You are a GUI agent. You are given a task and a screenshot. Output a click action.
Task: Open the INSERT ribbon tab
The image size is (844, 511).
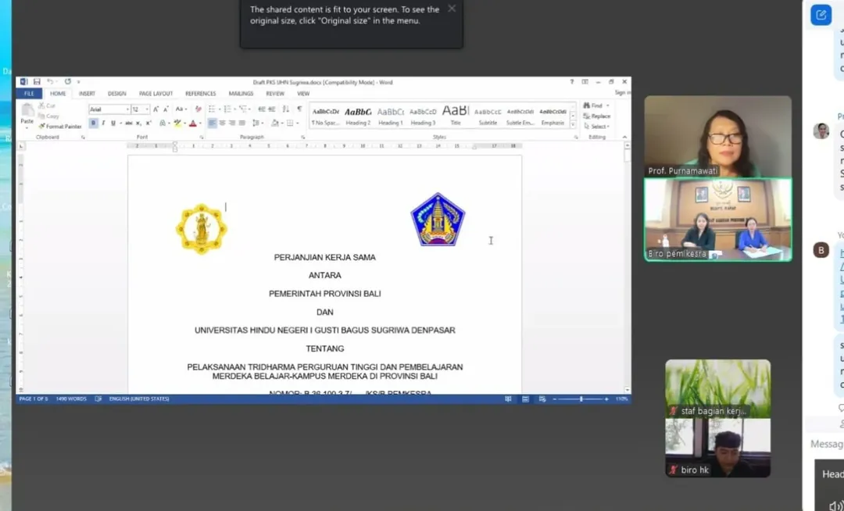click(x=87, y=94)
